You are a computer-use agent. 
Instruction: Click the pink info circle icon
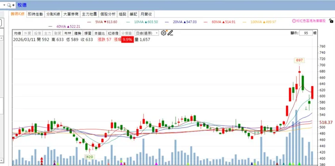[294, 21]
